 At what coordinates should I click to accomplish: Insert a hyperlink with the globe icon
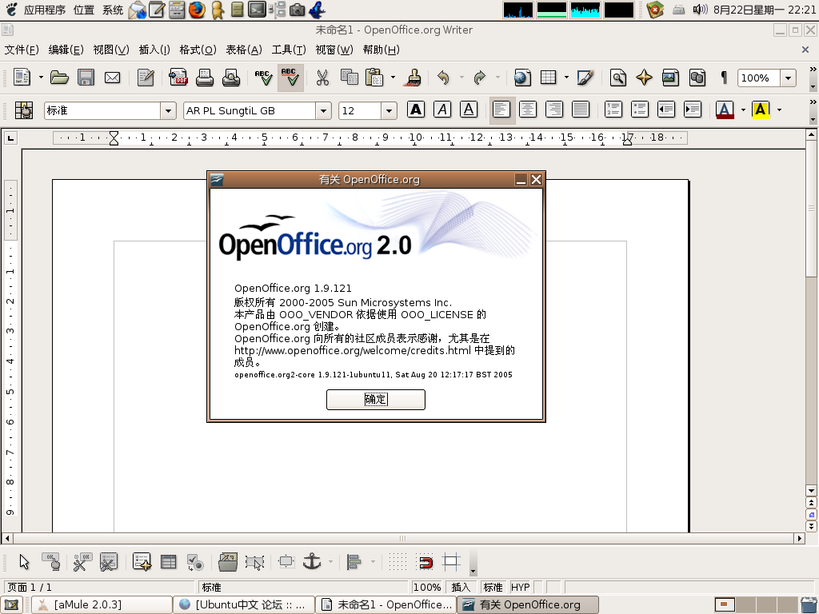522,78
